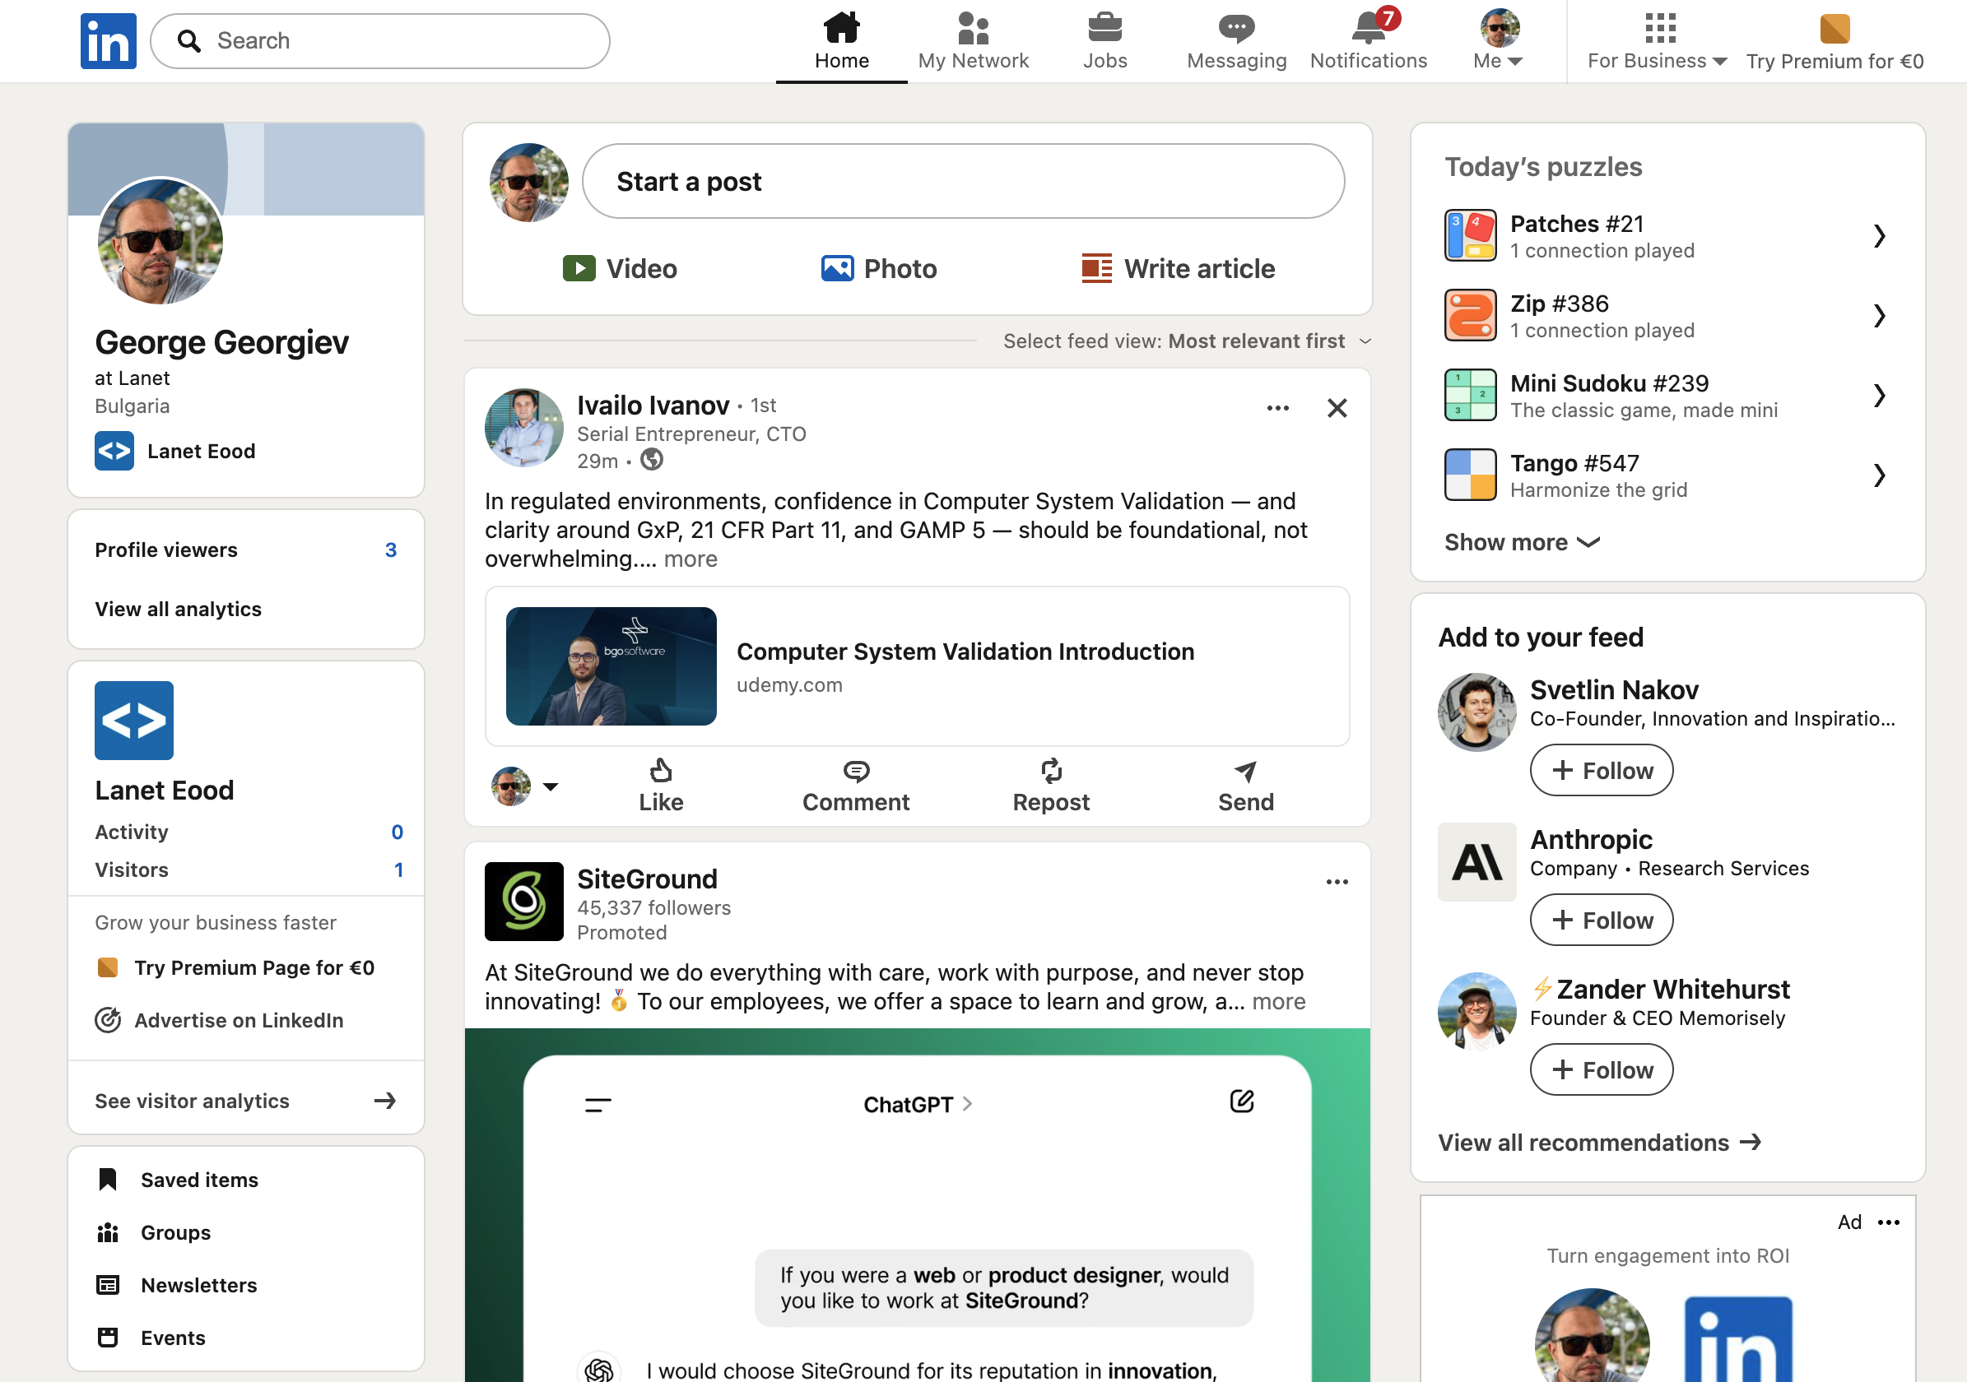Screen dimensions: 1967x1382
Task: Open the Saved items bookmark icon
Action: [x=108, y=1179]
